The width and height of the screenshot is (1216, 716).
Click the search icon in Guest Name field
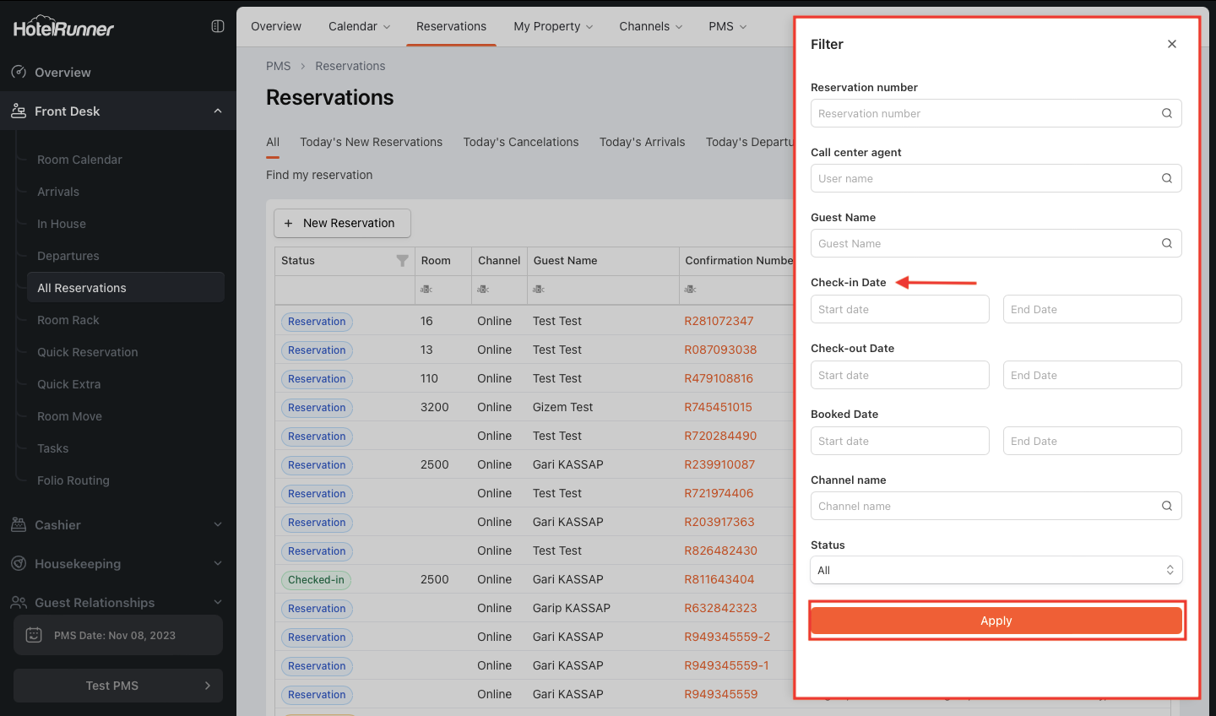[x=1166, y=243]
